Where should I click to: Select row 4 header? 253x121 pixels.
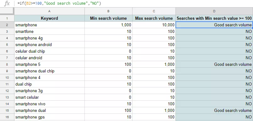[7, 38]
